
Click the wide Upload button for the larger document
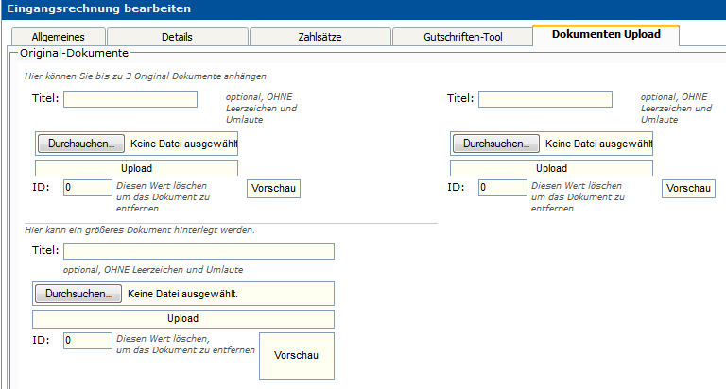(183, 318)
